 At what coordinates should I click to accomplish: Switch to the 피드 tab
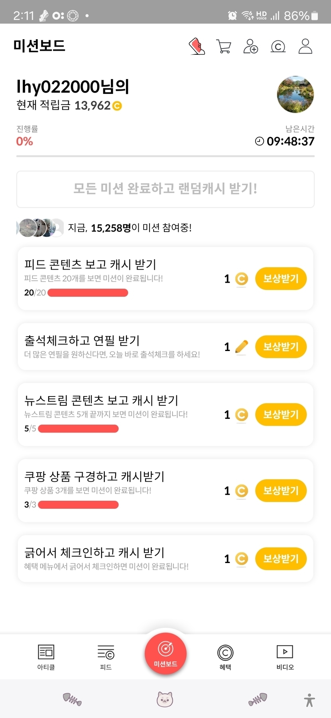[106, 657]
